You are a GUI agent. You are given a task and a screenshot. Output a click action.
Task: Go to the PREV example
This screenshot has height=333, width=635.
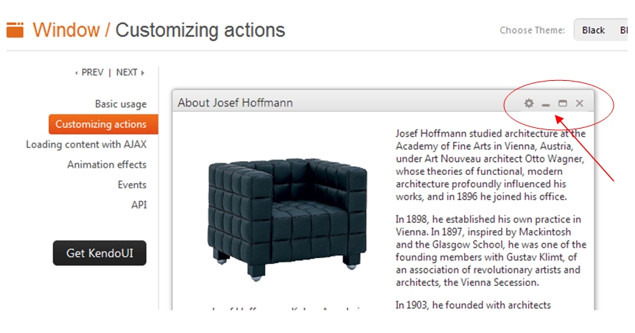pyautogui.click(x=90, y=72)
